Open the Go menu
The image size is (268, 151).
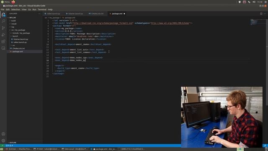(30, 9)
